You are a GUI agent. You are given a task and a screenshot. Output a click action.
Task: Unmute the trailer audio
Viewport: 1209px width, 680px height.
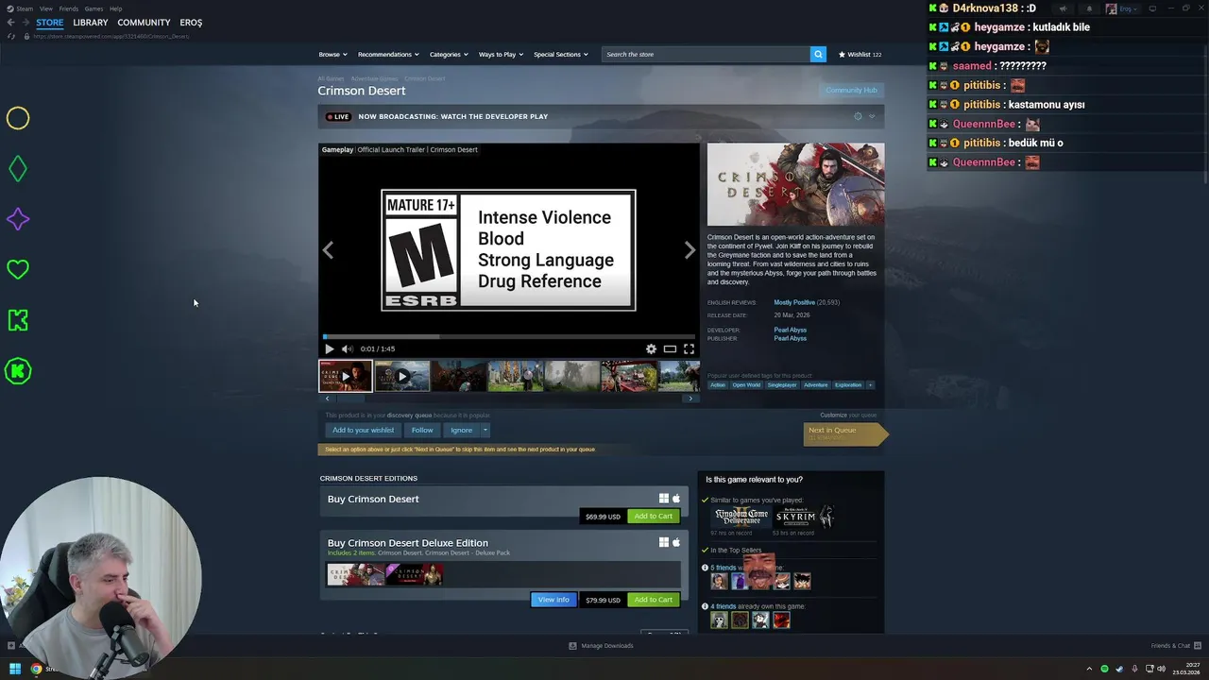click(x=347, y=348)
